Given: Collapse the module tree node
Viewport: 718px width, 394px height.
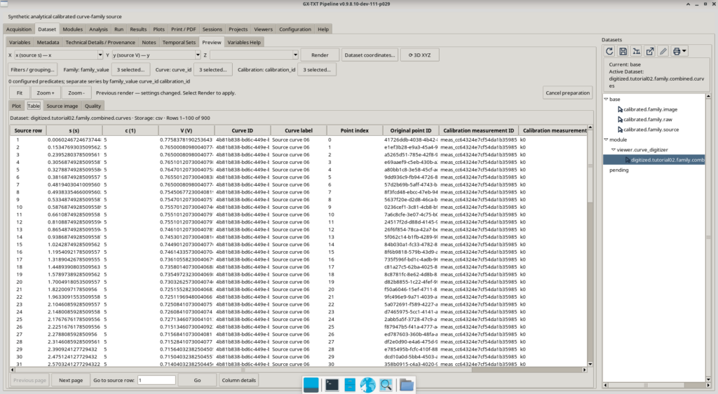Looking at the screenshot, I should coord(607,140).
